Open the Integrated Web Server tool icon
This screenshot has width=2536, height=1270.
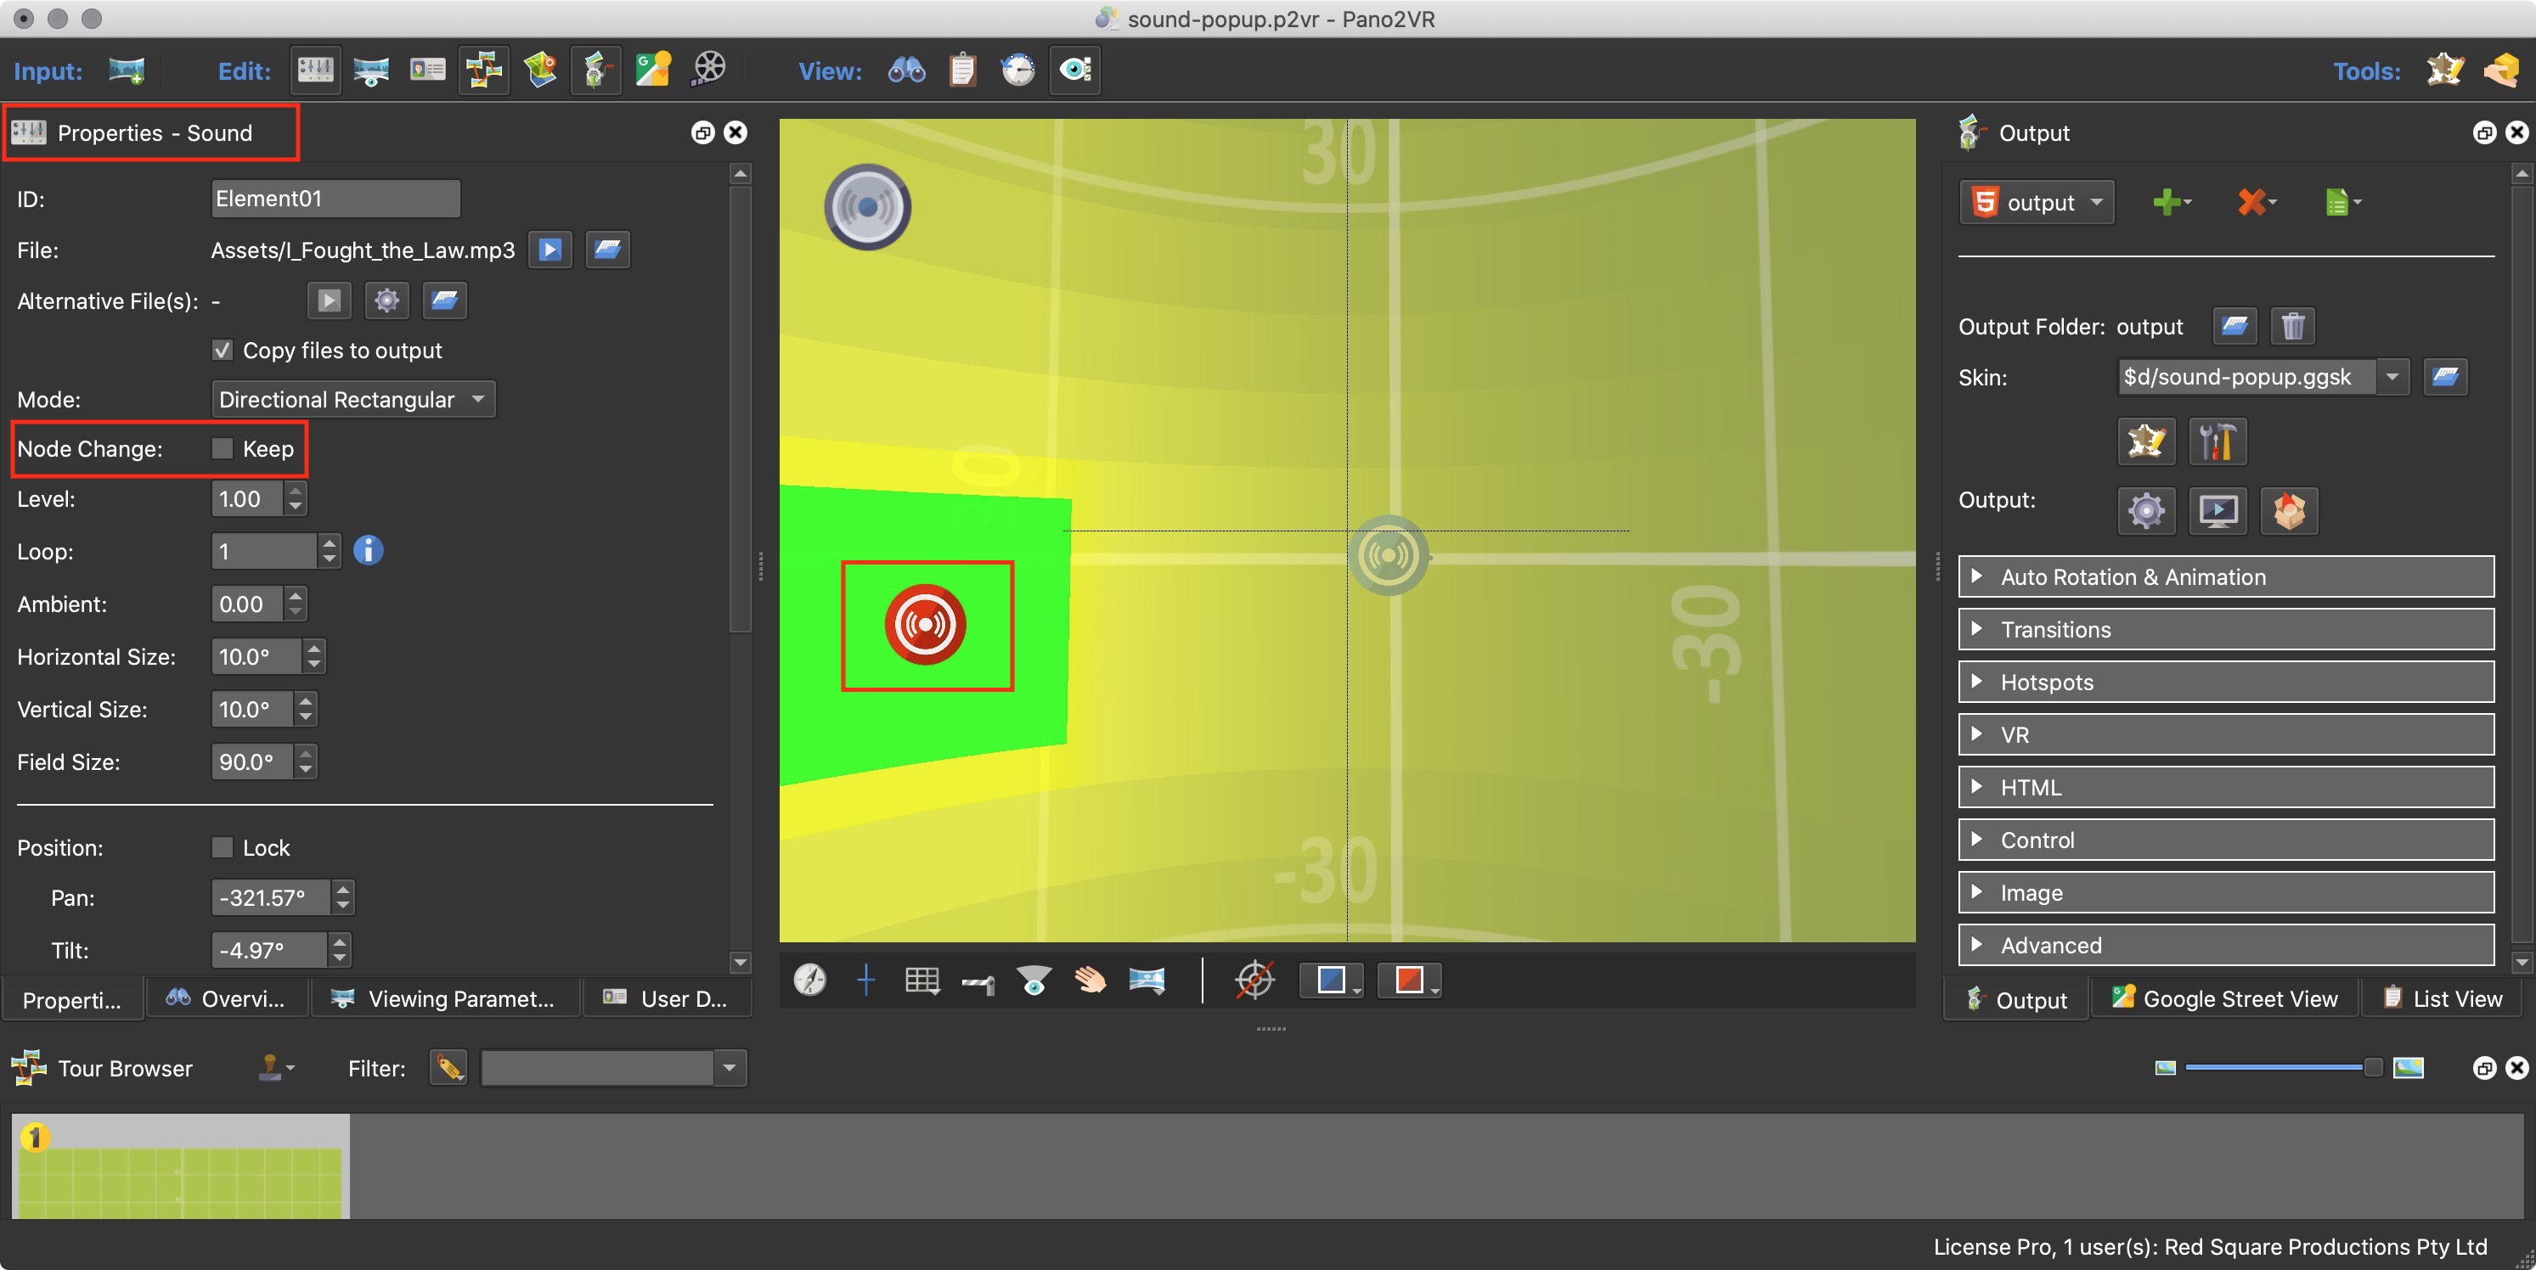(2500, 70)
